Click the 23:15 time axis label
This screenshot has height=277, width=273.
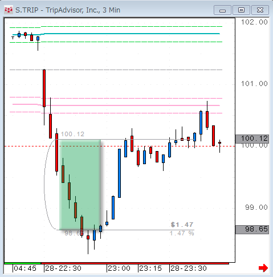[x=150, y=268]
